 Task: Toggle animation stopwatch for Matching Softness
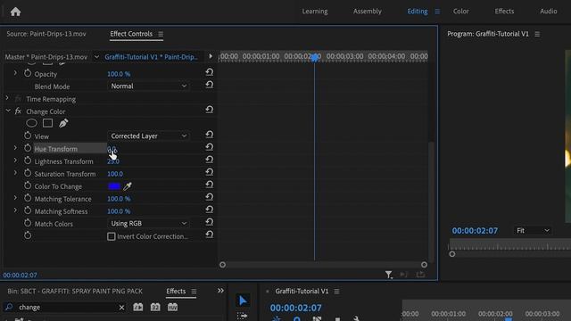(x=28, y=210)
